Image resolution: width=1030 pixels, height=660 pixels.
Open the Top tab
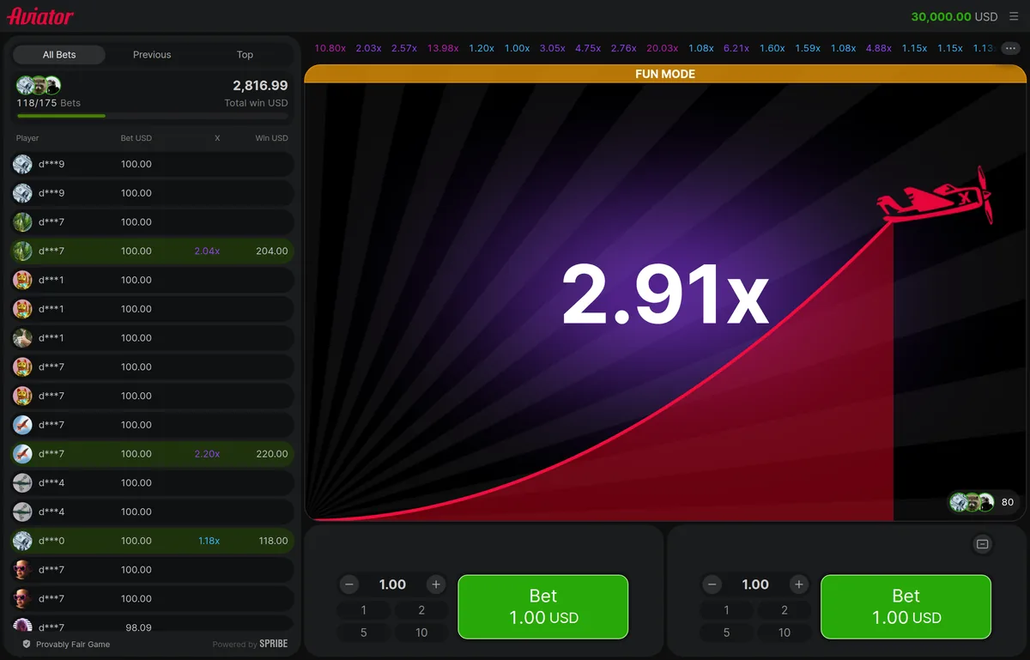coord(245,54)
